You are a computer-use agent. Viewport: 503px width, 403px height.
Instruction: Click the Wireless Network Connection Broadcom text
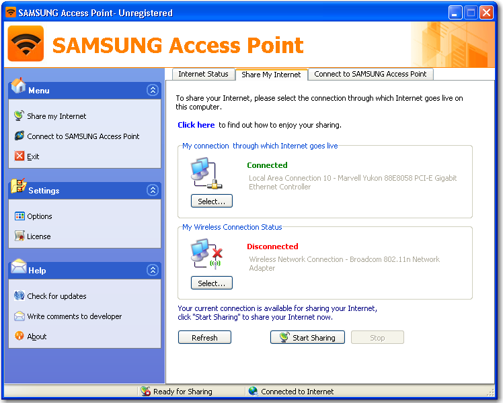click(344, 264)
